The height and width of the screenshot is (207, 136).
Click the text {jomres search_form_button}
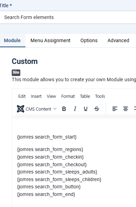coord(49,187)
